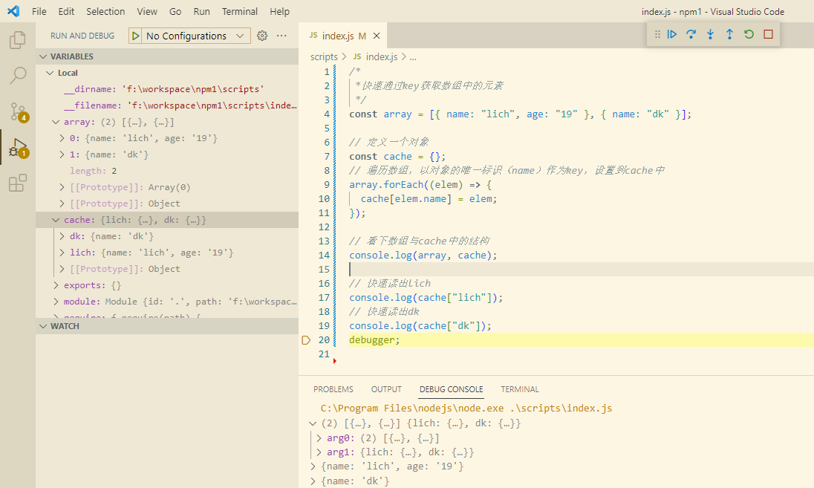Open launch.json via gear icon
Screen dimensions: 814x488
(262, 36)
